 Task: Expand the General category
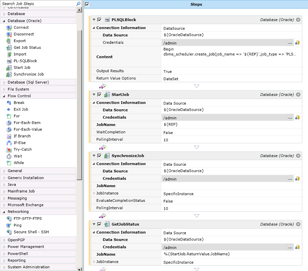[4, 171]
